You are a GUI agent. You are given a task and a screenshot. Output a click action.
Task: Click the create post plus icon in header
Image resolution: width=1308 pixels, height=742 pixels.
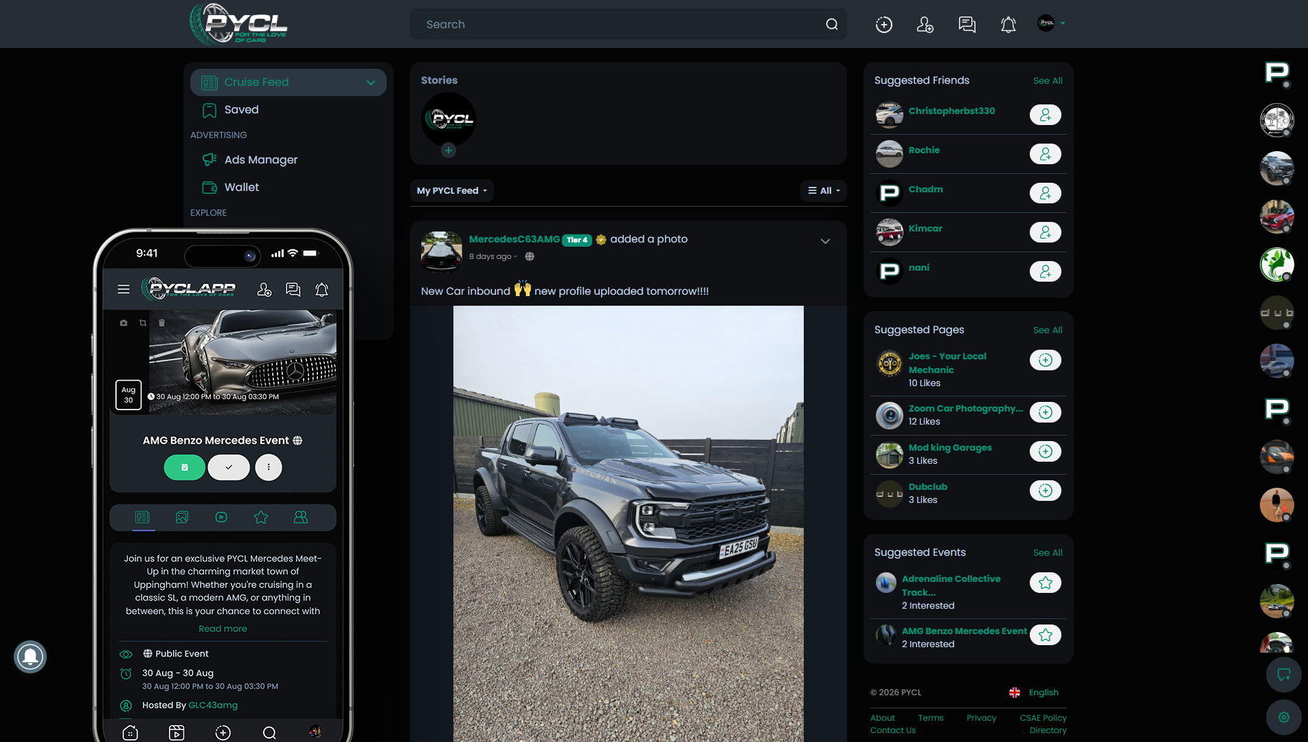click(883, 25)
